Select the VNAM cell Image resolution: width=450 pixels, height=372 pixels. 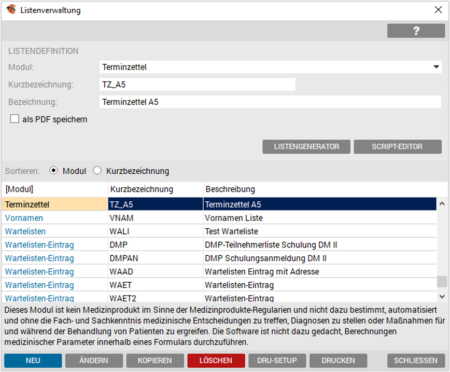155,218
